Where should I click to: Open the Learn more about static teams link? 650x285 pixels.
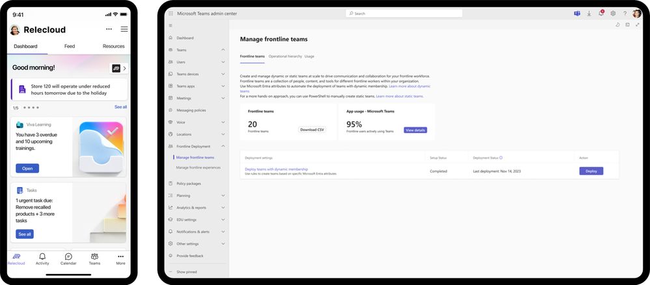tap(399, 96)
